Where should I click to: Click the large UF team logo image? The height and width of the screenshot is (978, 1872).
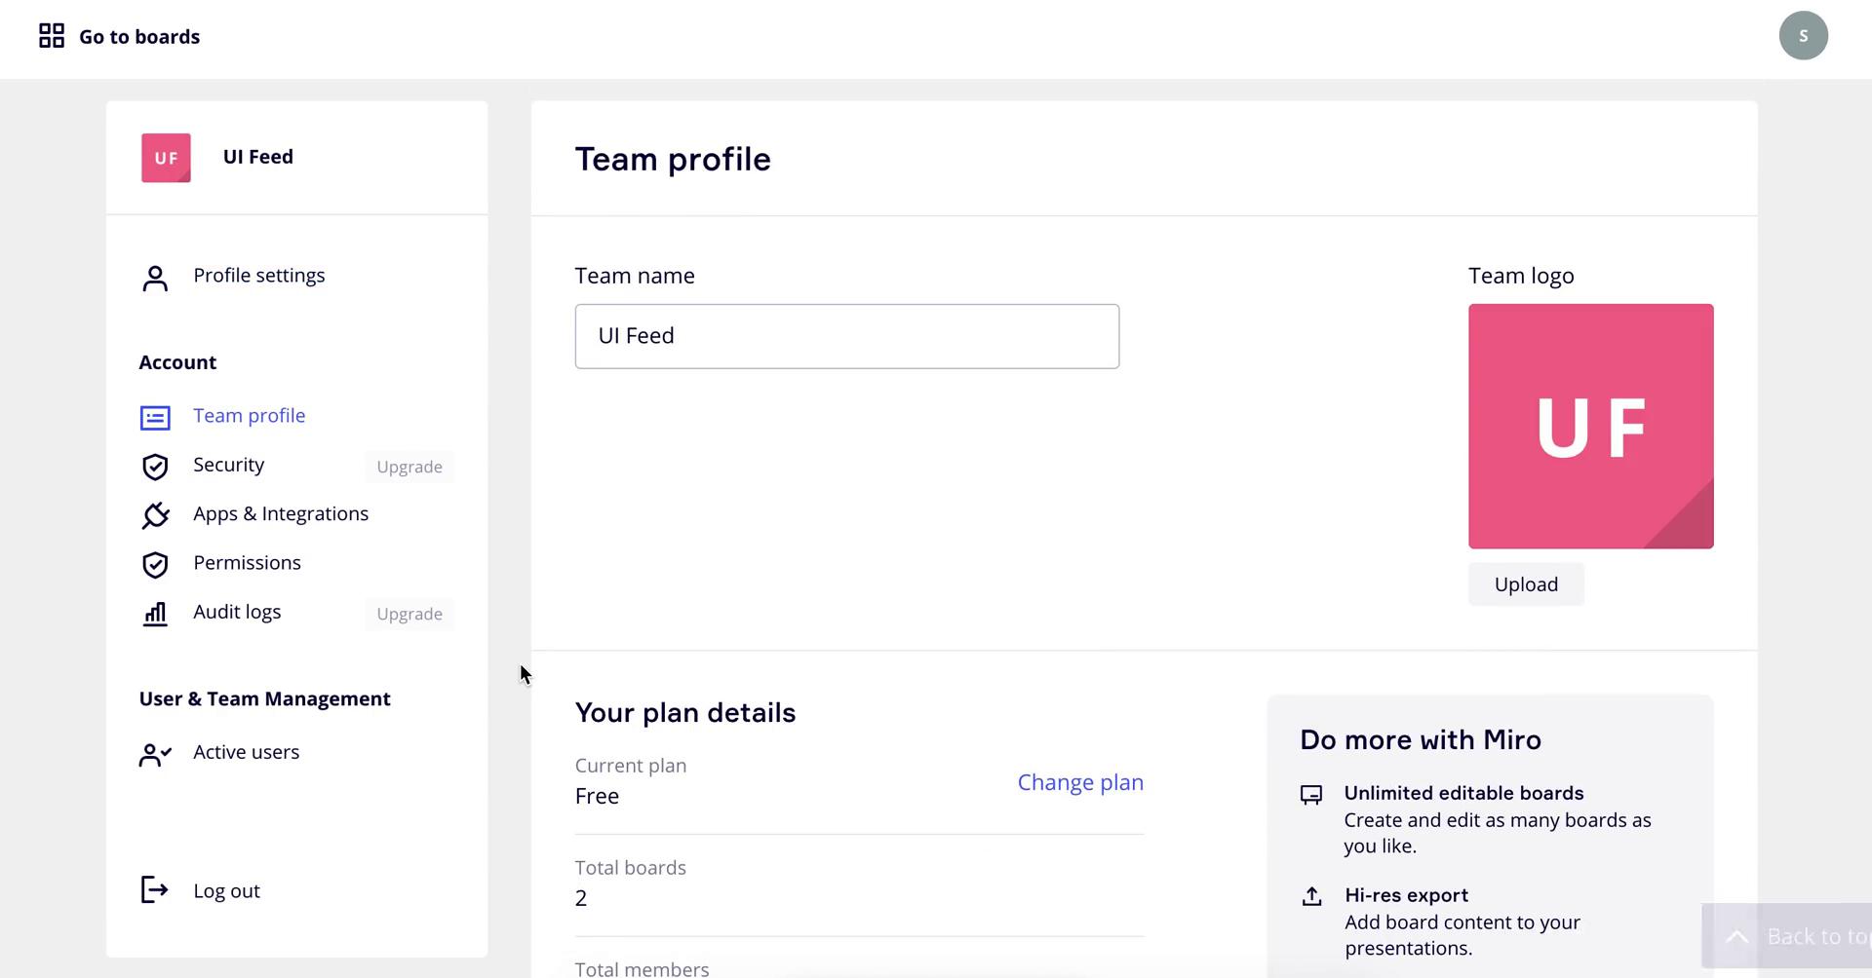(x=1591, y=427)
